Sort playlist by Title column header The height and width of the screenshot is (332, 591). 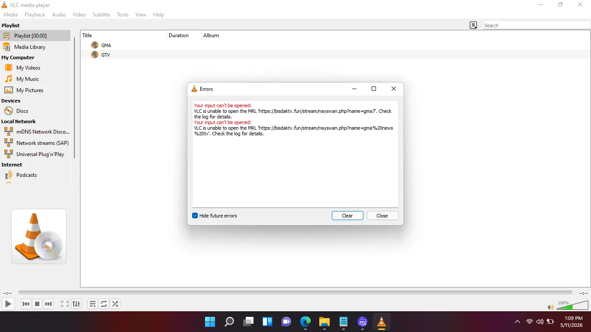(x=124, y=35)
